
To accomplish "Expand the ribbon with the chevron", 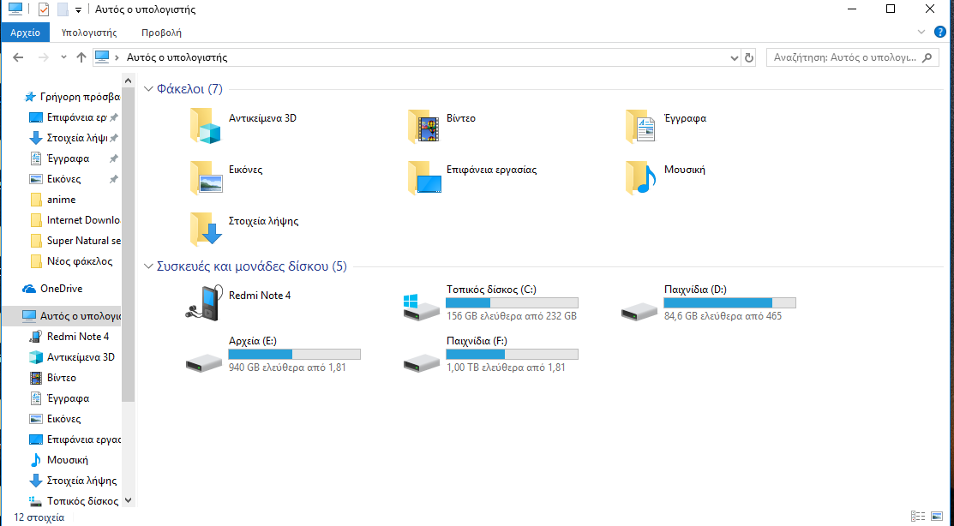I will (x=921, y=32).
